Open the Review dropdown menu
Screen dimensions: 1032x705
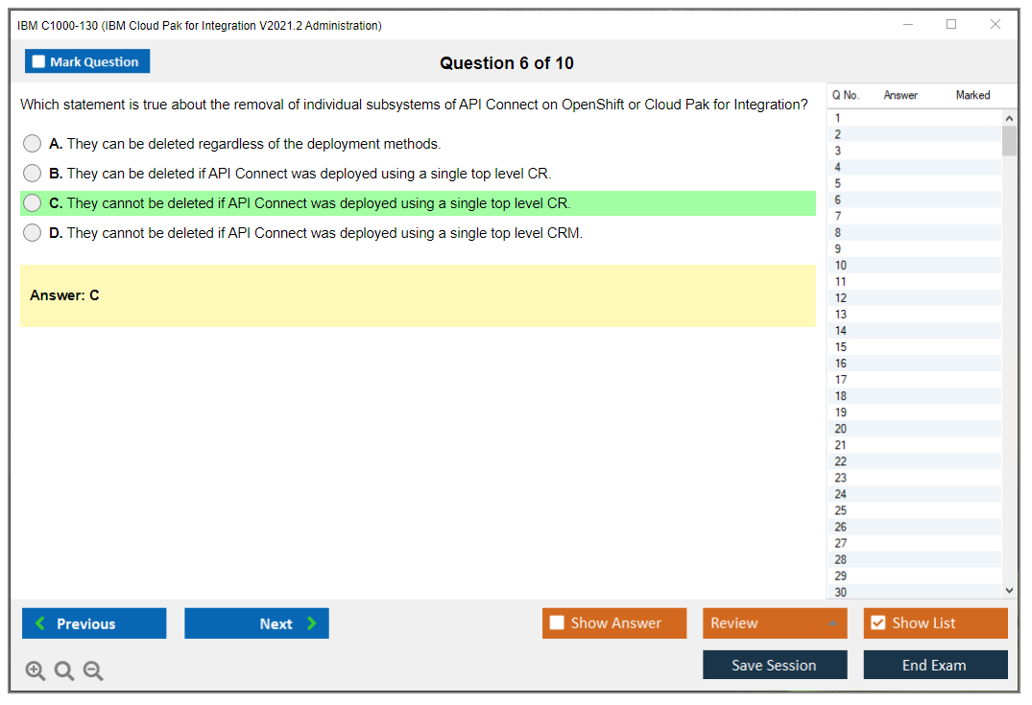(774, 623)
